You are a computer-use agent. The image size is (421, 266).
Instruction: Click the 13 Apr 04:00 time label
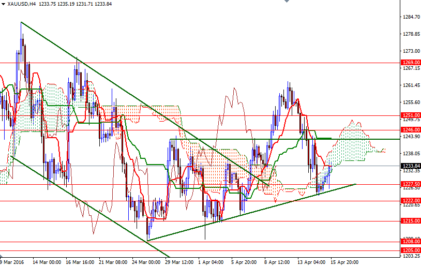click(312, 262)
